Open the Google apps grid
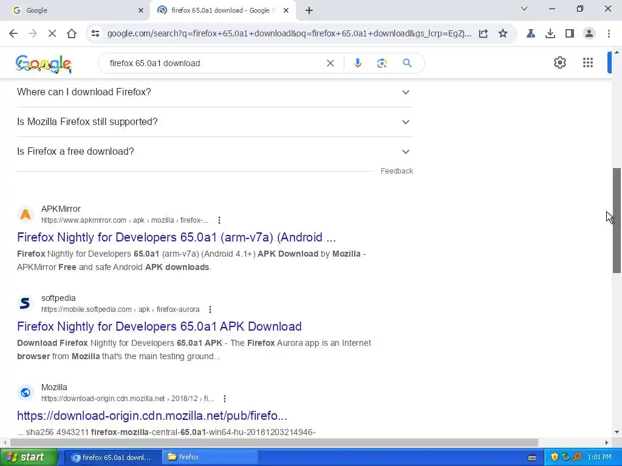Image resolution: width=622 pixels, height=466 pixels. pos(588,62)
